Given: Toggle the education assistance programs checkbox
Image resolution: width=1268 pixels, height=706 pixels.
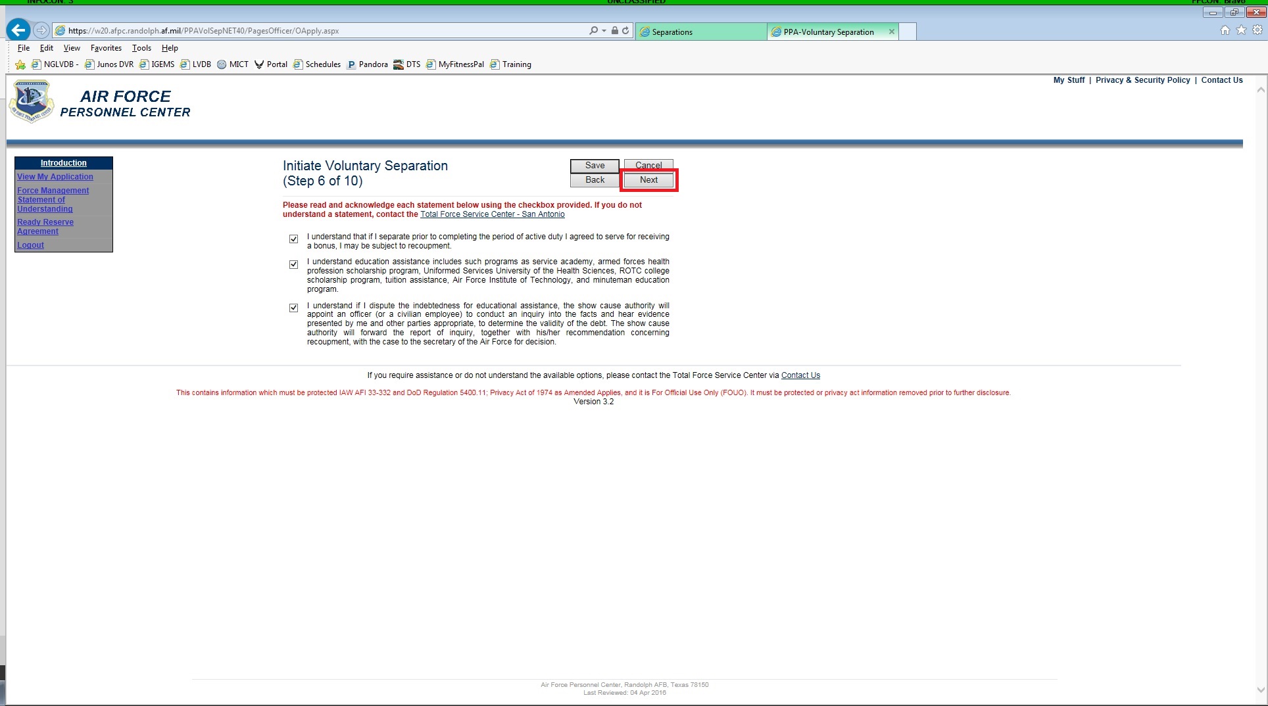Looking at the screenshot, I should point(293,264).
